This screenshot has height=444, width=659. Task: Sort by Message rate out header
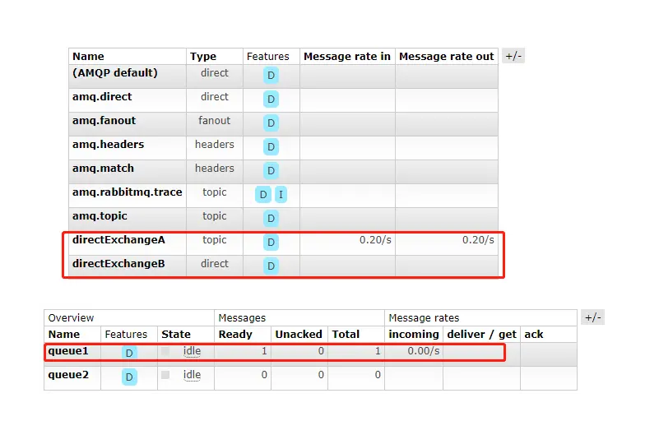coord(447,57)
